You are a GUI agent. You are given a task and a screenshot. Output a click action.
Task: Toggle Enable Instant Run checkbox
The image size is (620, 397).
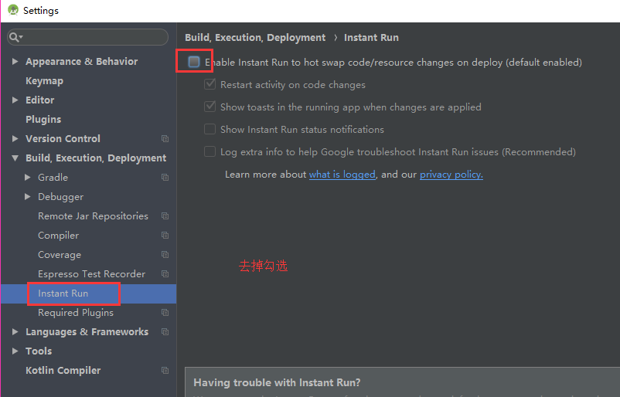(194, 62)
